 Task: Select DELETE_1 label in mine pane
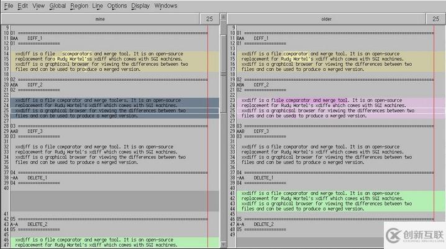tap(37, 178)
